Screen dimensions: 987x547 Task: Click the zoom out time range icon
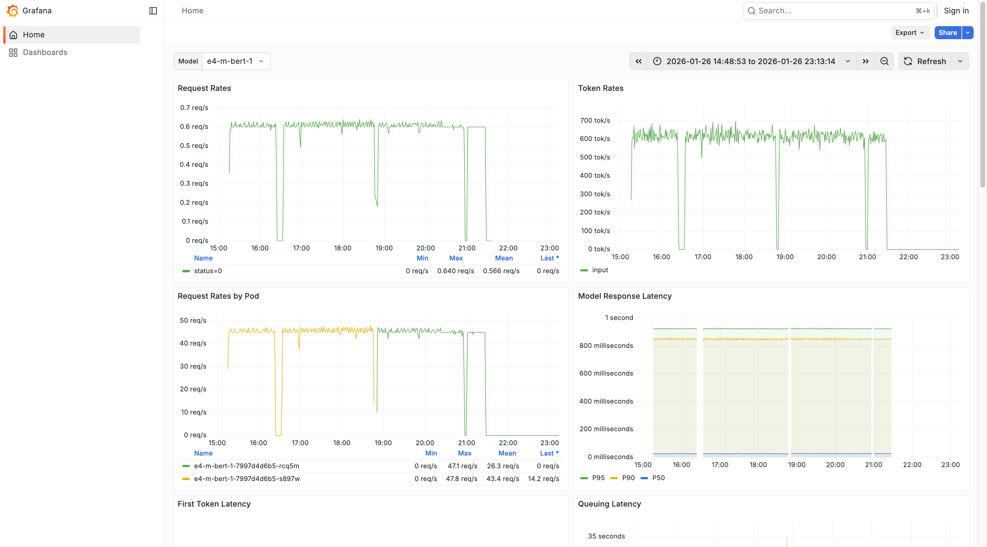coord(884,61)
